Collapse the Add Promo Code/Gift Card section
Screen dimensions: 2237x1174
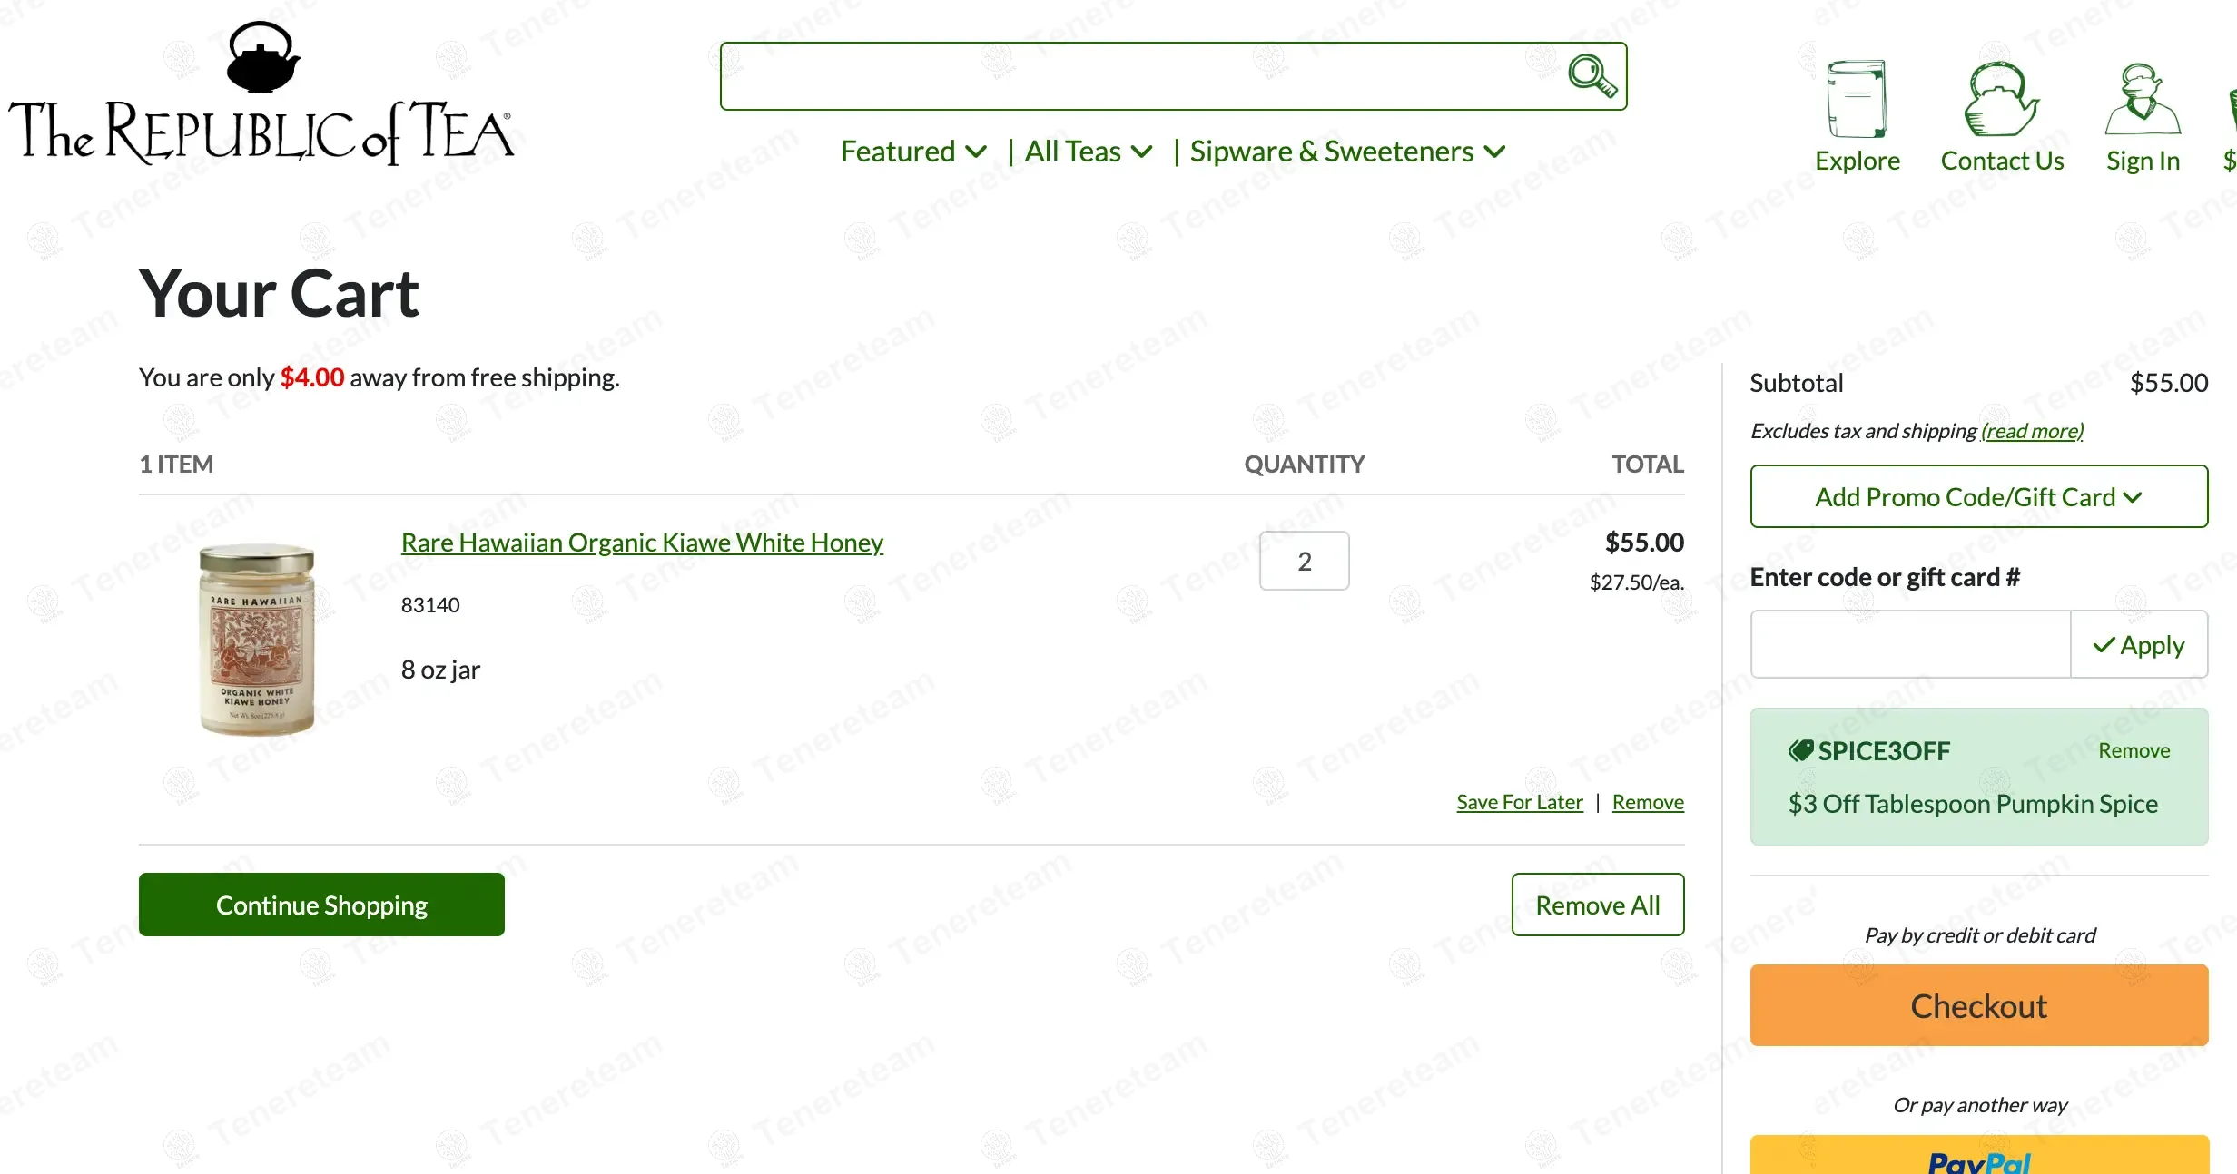pyautogui.click(x=1979, y=497)
